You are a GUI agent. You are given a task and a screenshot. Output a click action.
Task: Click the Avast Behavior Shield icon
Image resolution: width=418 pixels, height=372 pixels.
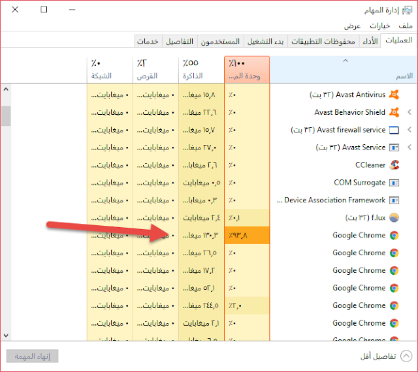(394, 112)
